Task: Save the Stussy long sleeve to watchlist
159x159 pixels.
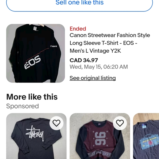Action: [x=56, y=123]
